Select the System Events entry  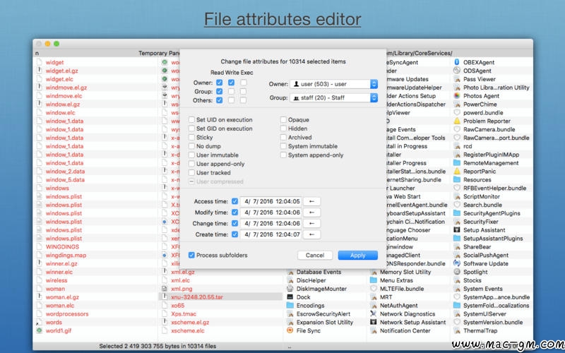pyautogui.click(x=482, y=289)
